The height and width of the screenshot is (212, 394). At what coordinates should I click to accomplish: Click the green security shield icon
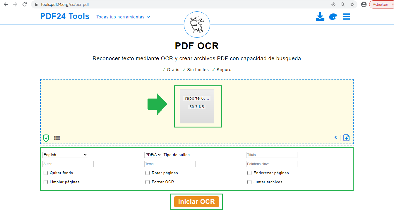coord(46,138)
